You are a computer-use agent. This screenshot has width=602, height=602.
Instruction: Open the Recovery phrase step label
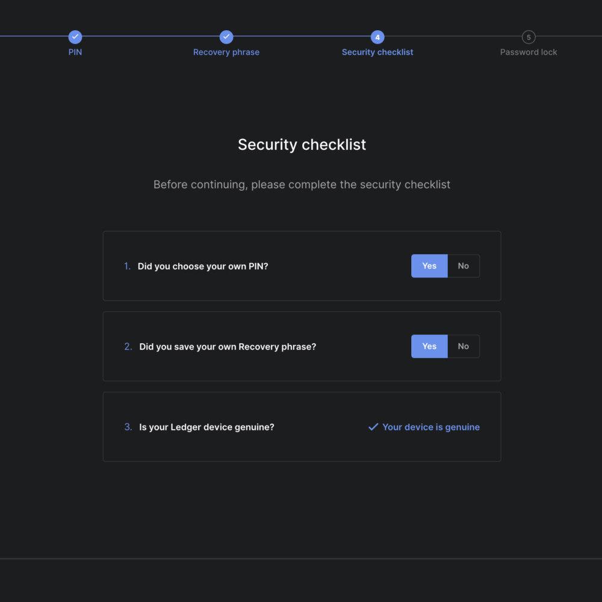226,52
